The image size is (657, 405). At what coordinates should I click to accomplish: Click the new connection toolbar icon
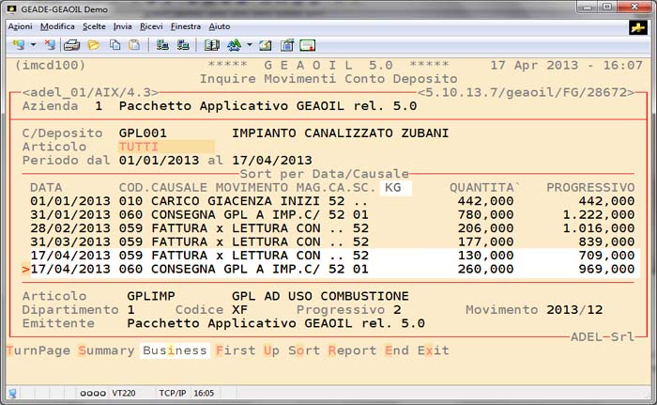[18, 44]
